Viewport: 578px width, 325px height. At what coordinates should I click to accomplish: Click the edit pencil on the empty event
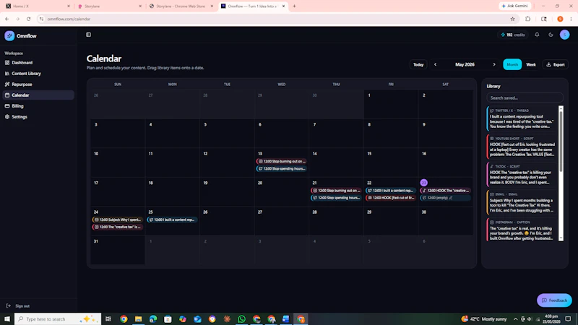pos(451,198)
